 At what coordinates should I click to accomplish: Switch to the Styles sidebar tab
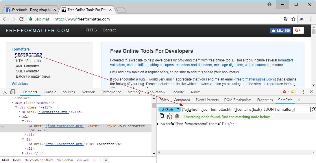(164, 100)
